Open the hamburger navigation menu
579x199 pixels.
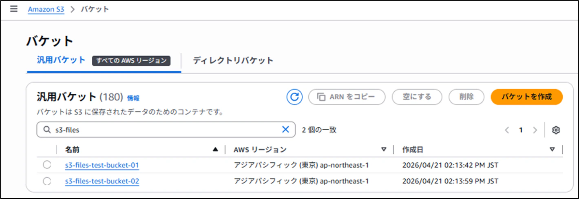point(14,9)
